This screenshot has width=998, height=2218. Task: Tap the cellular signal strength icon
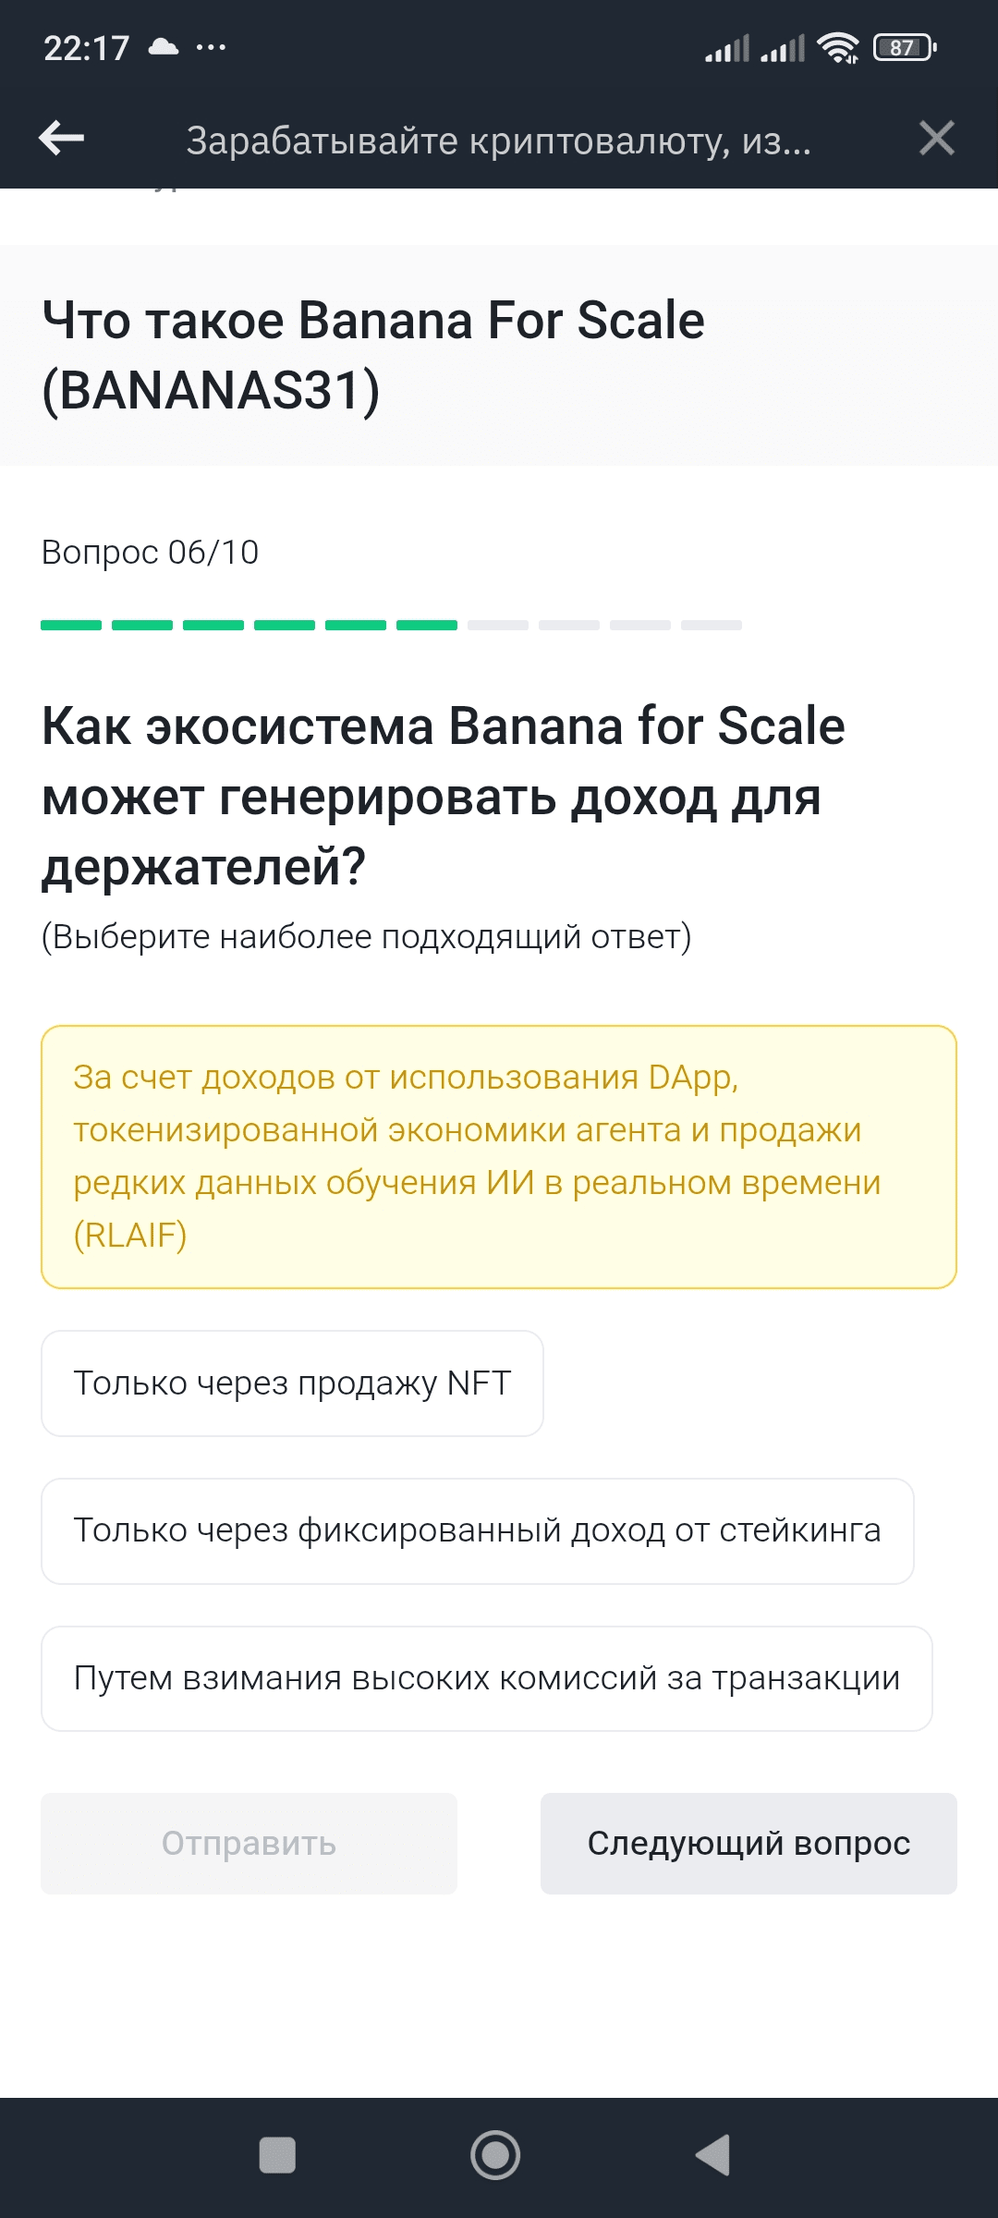(x=727, y=48)
